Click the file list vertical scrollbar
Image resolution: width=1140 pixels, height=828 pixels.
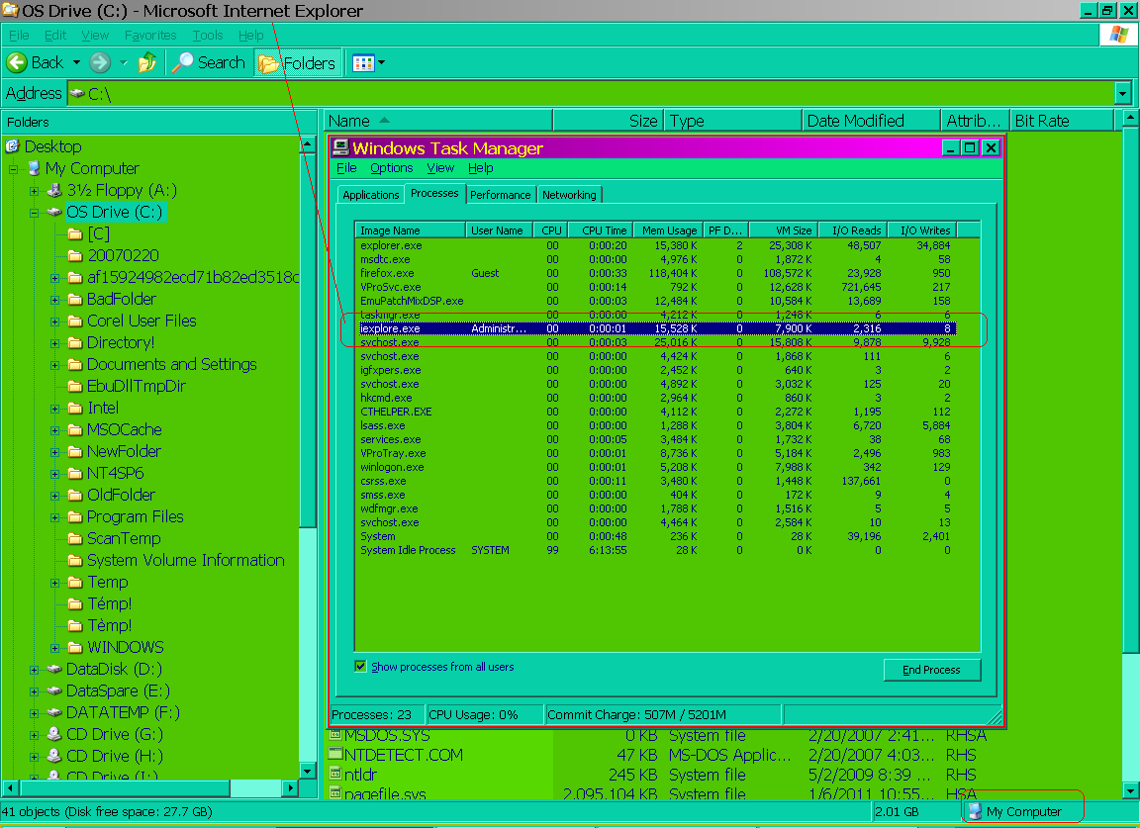(1130, 454)
